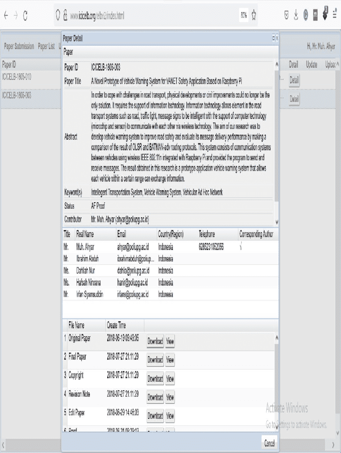Open the browser downloads panel
The height and width of the screenshot is (453, 341).
(x=296, y=15)
